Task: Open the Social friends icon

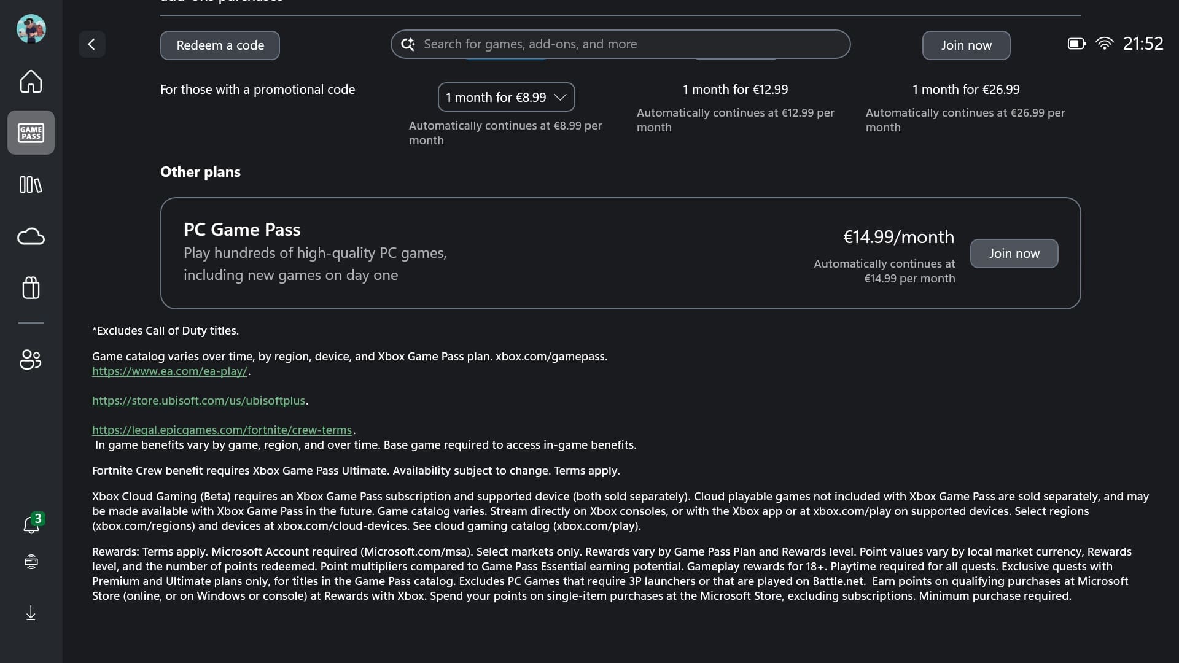Action: tap(31, 359)
